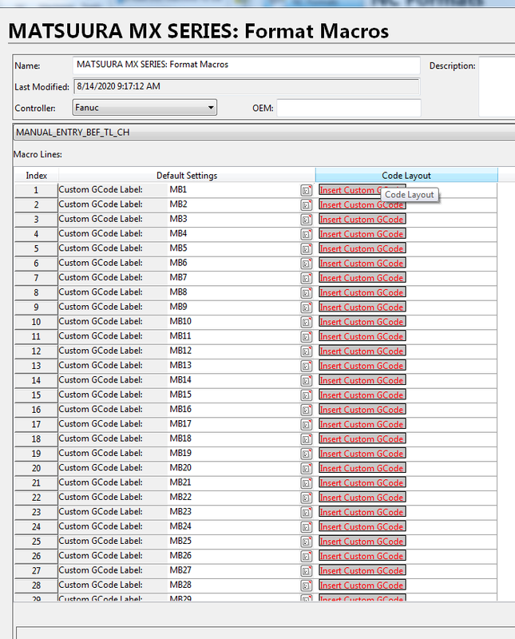
Task: Click the edit icon in the MB6 row
Action: (x=307, y=264)
